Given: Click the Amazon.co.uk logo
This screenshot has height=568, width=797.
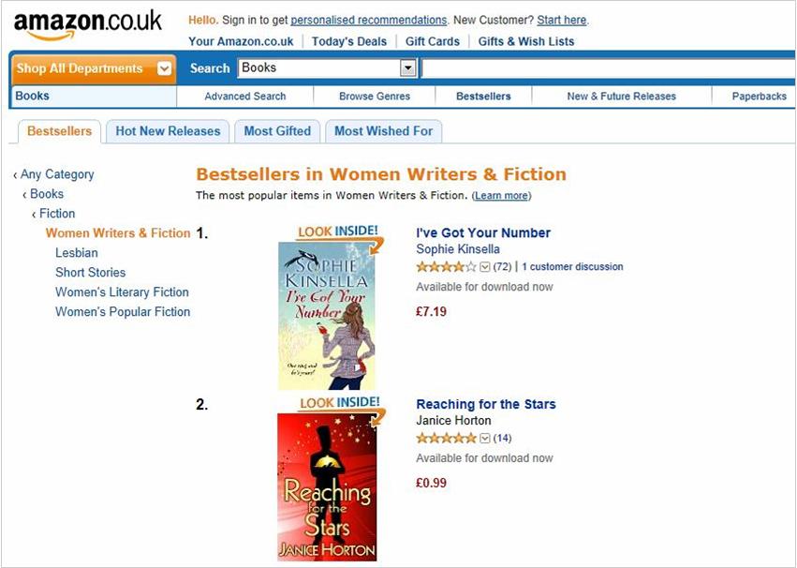Looking at the screenshot, I should [87, 25].
